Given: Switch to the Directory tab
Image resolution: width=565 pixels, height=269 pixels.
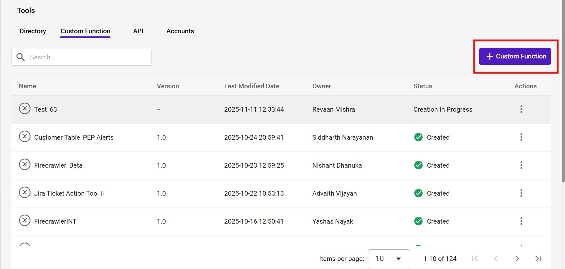Looking at the screenshot, I should 33,31.
